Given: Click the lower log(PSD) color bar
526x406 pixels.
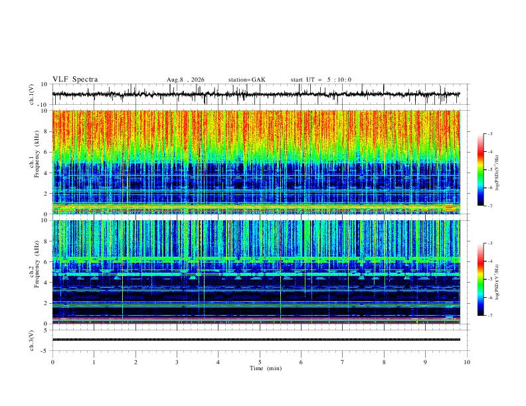Looking at the screenshot, I should point(481,279).
